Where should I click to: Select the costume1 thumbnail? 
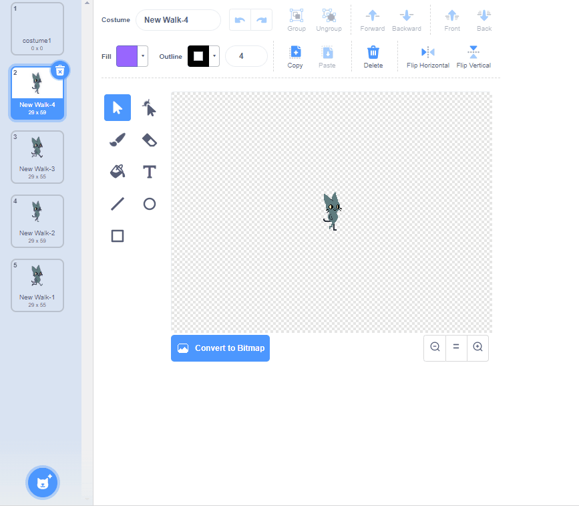tap(37, 29)
